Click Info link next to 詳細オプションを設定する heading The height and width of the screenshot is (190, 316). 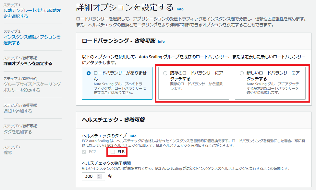tap(180, 9)
